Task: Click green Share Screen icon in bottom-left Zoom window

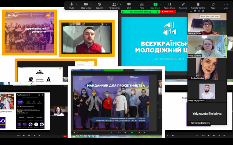Action: tap(29, 136)
